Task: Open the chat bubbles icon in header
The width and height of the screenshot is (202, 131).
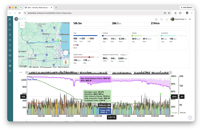Action: tap(161, 19)
